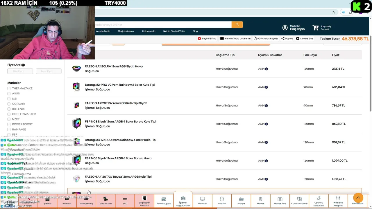Click FSP NC3 Siyah product thumbnail
Image resolution: width=372 pixels, height=209 pixels.
[76, 124]
